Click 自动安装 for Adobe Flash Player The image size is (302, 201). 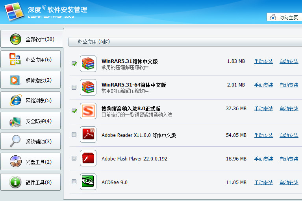coord(289,159)
